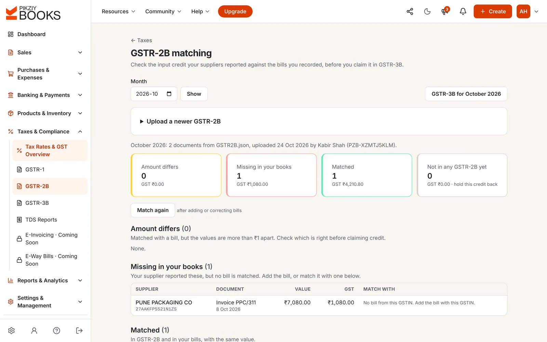Image resolution: width=547 pixels, height=342 pixels.
Task: Click the Month input field
Action: 154,94
